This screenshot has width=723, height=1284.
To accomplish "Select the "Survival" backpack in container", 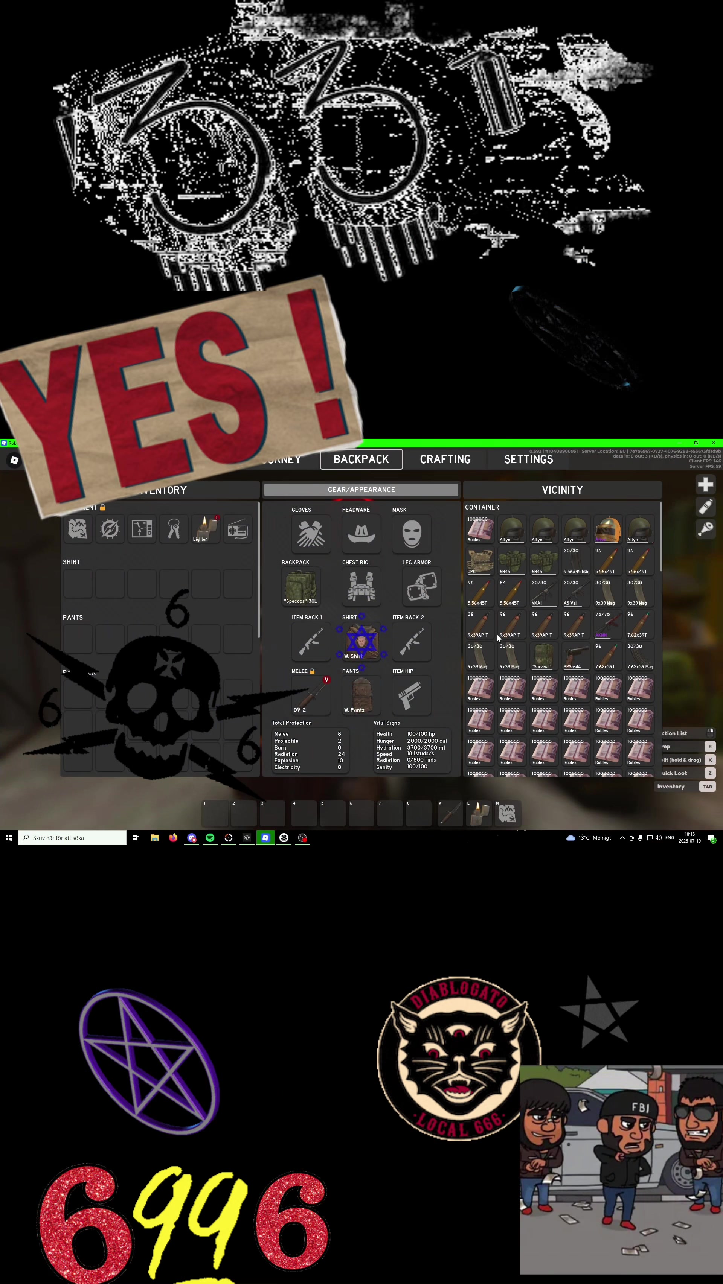I will pyautogui.click(x=544, y=656).
